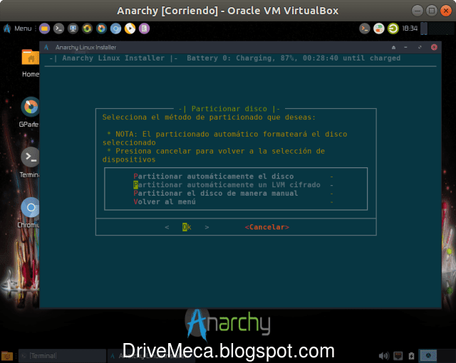The height and width of the screenshot is (363, 456).
Task: Click the installer window menu icon in title bar
Action: (x=46, y=47)
